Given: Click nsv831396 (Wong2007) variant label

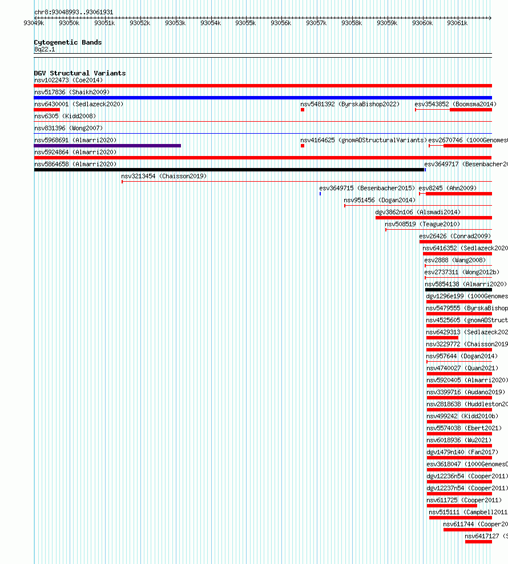Looking at the screenshot, I should (68, 128).
